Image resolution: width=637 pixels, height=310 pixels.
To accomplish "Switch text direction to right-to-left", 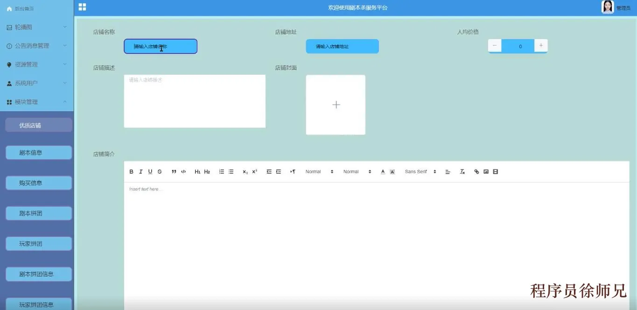I will [x=293, y=172].
